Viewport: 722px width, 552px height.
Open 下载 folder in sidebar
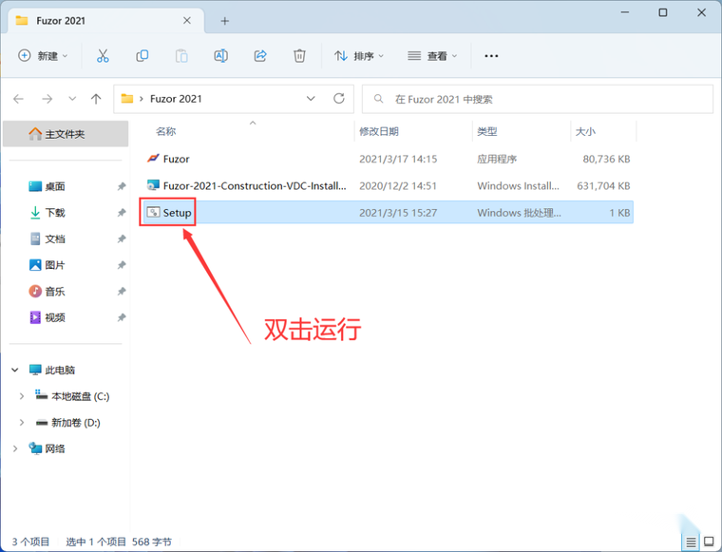55,213
